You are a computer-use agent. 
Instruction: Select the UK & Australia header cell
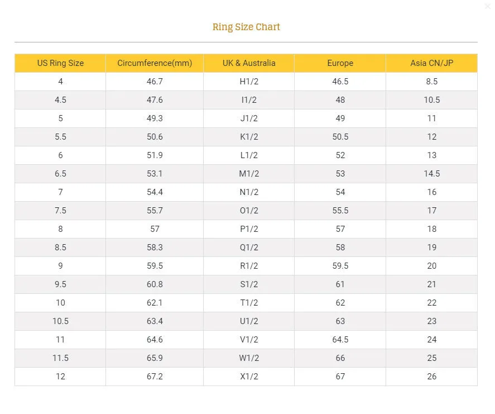click(x=249, y=63)
